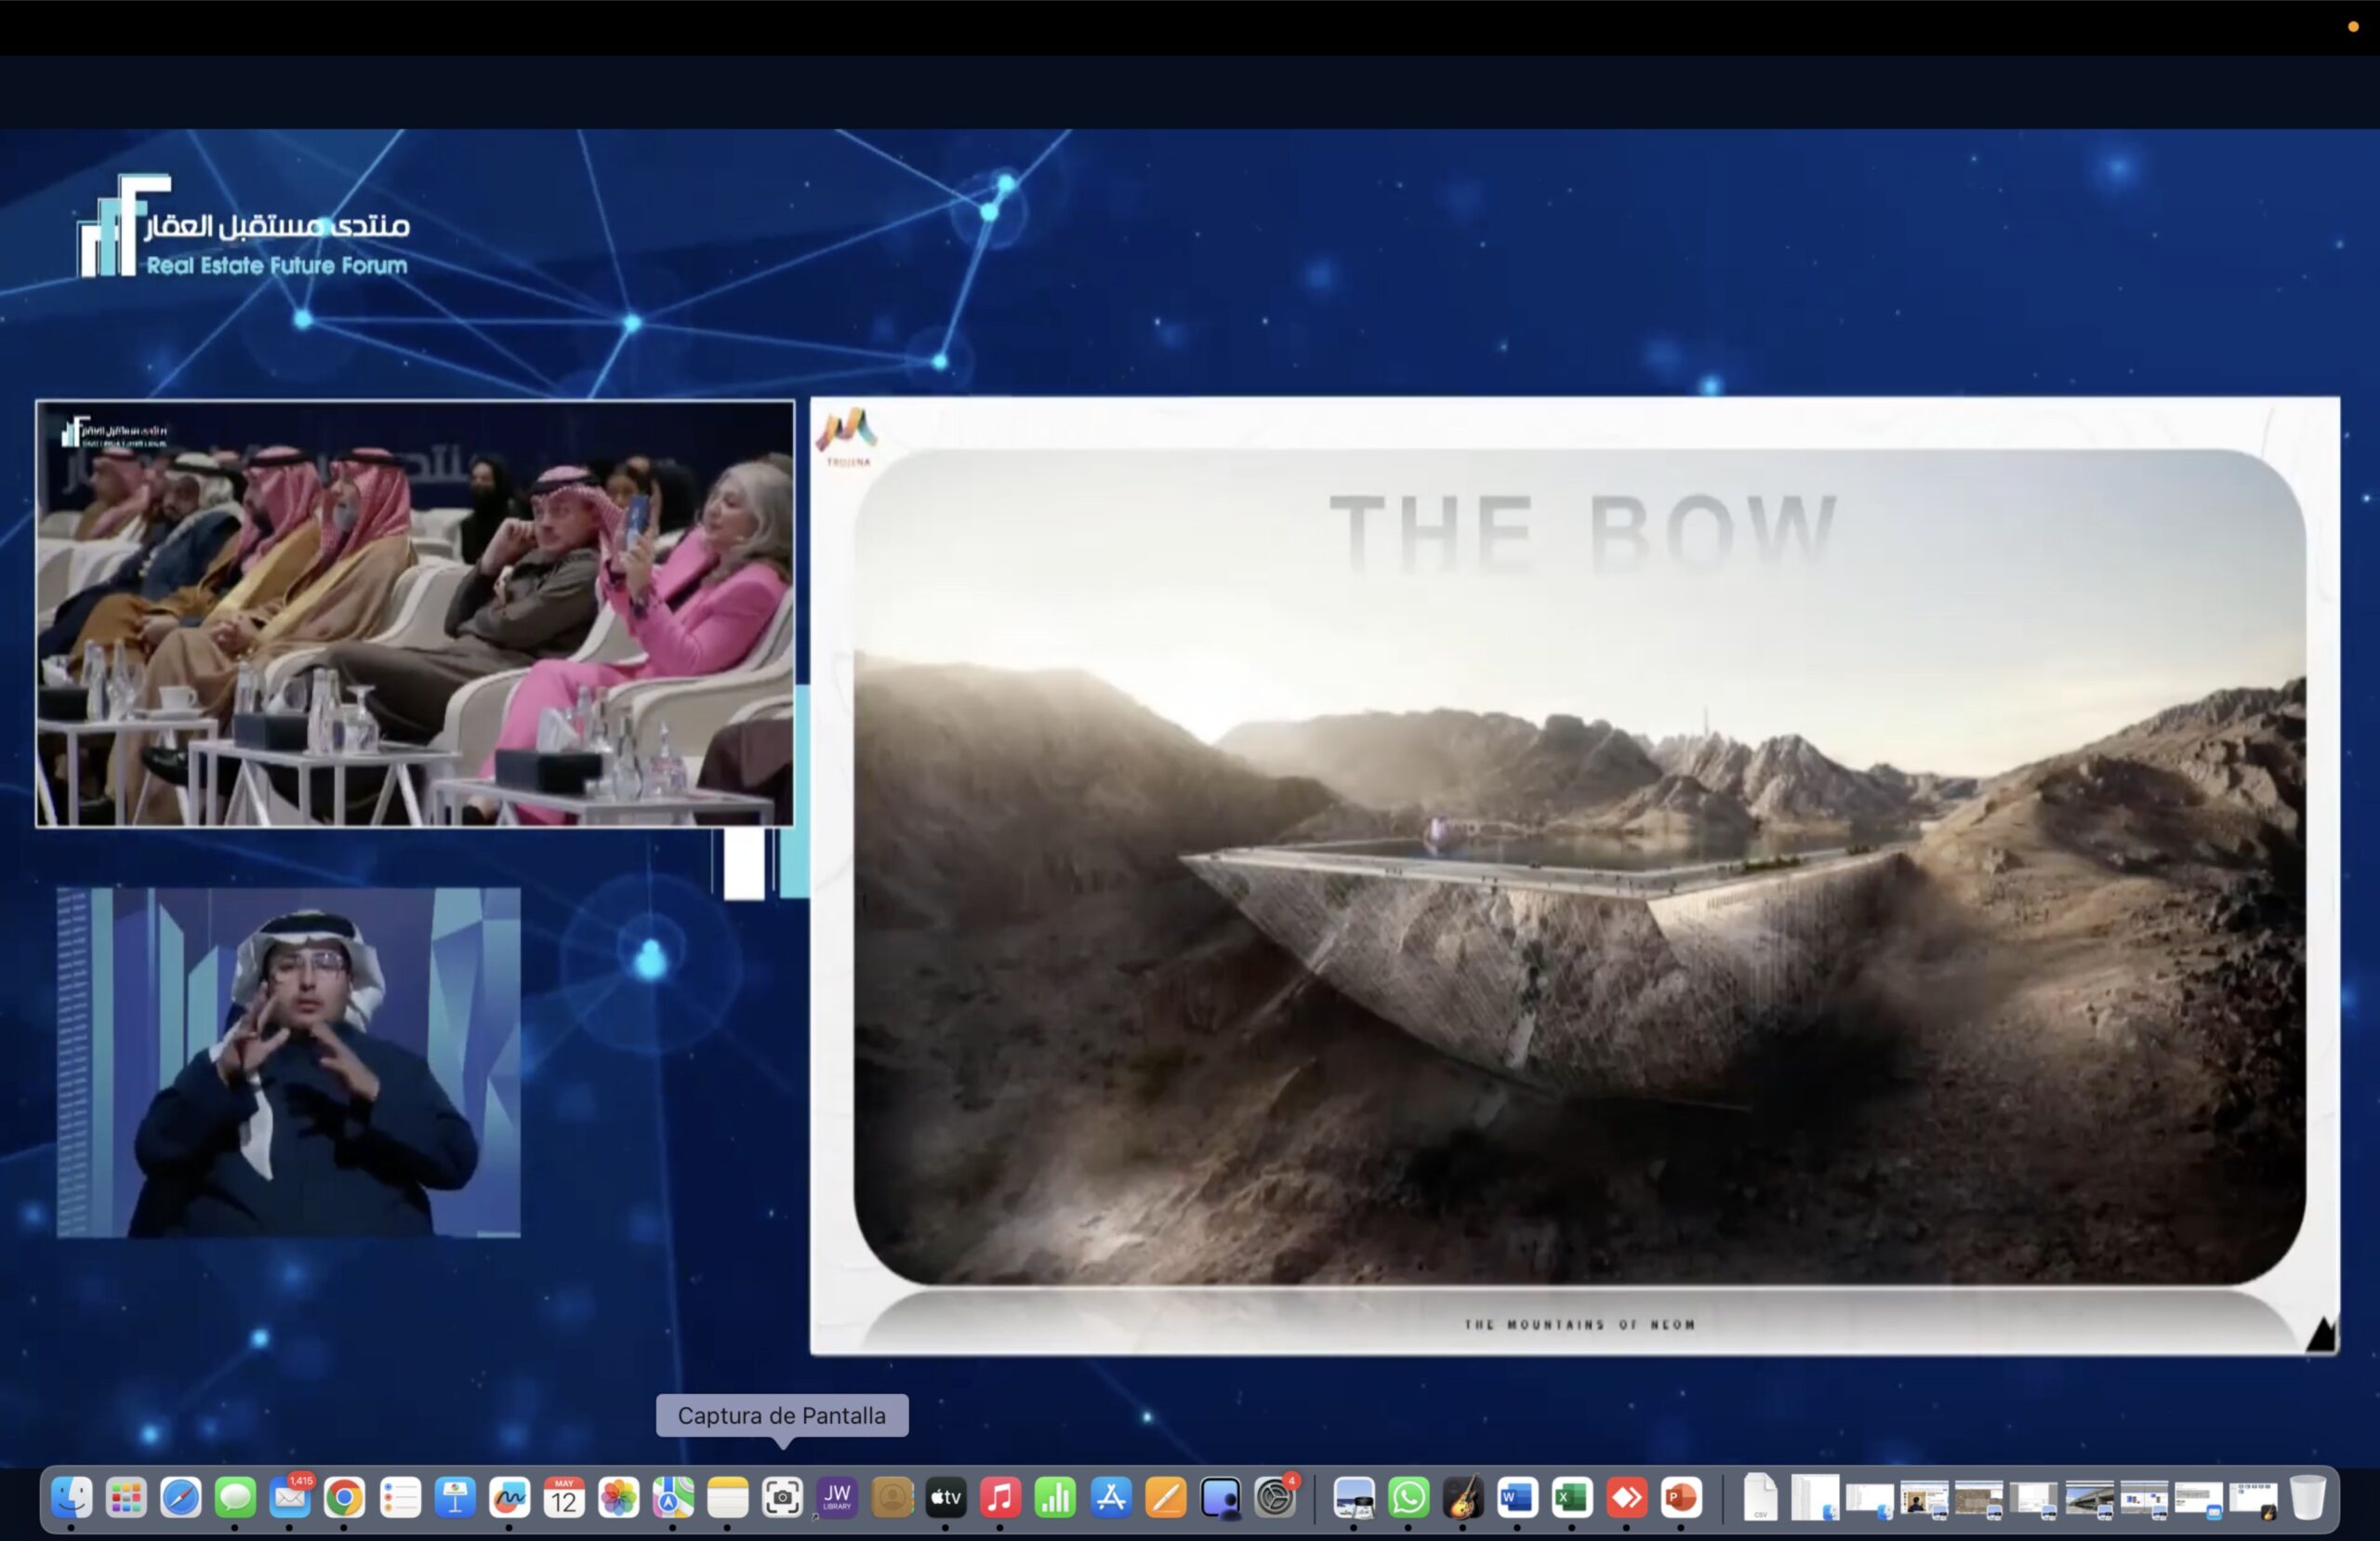The image size is (2380, 1541).
Task: Open Microsoft Word in the dock
Action: [1517, 1498]
